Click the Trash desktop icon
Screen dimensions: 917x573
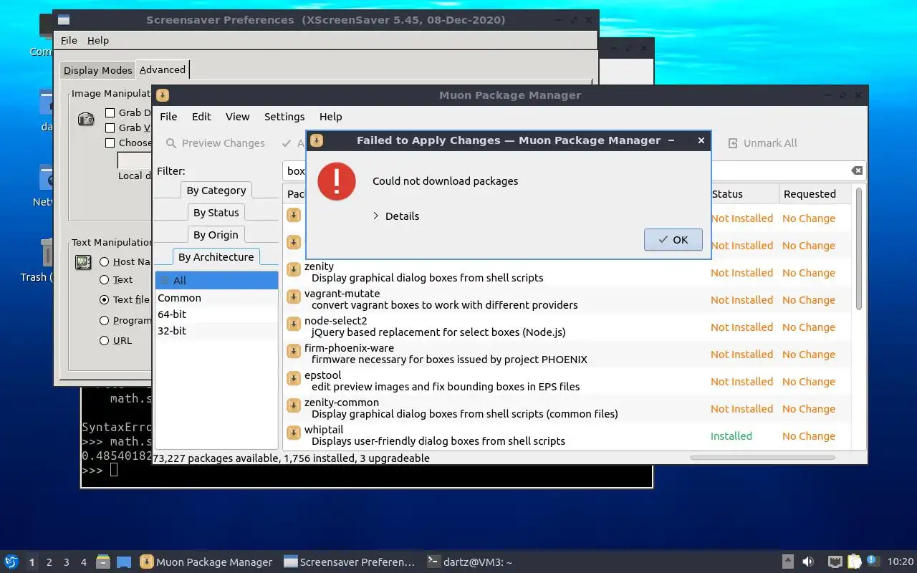click(47, 252)
